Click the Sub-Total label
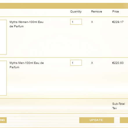The image size is (128, 128). [119, 104]
